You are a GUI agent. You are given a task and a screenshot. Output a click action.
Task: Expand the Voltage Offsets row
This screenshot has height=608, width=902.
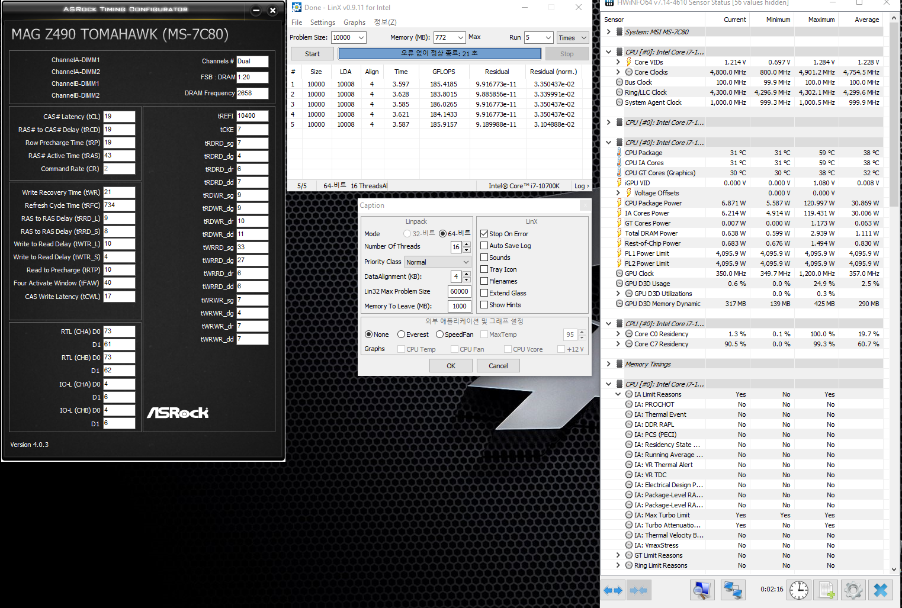click(x=618, y=193)
